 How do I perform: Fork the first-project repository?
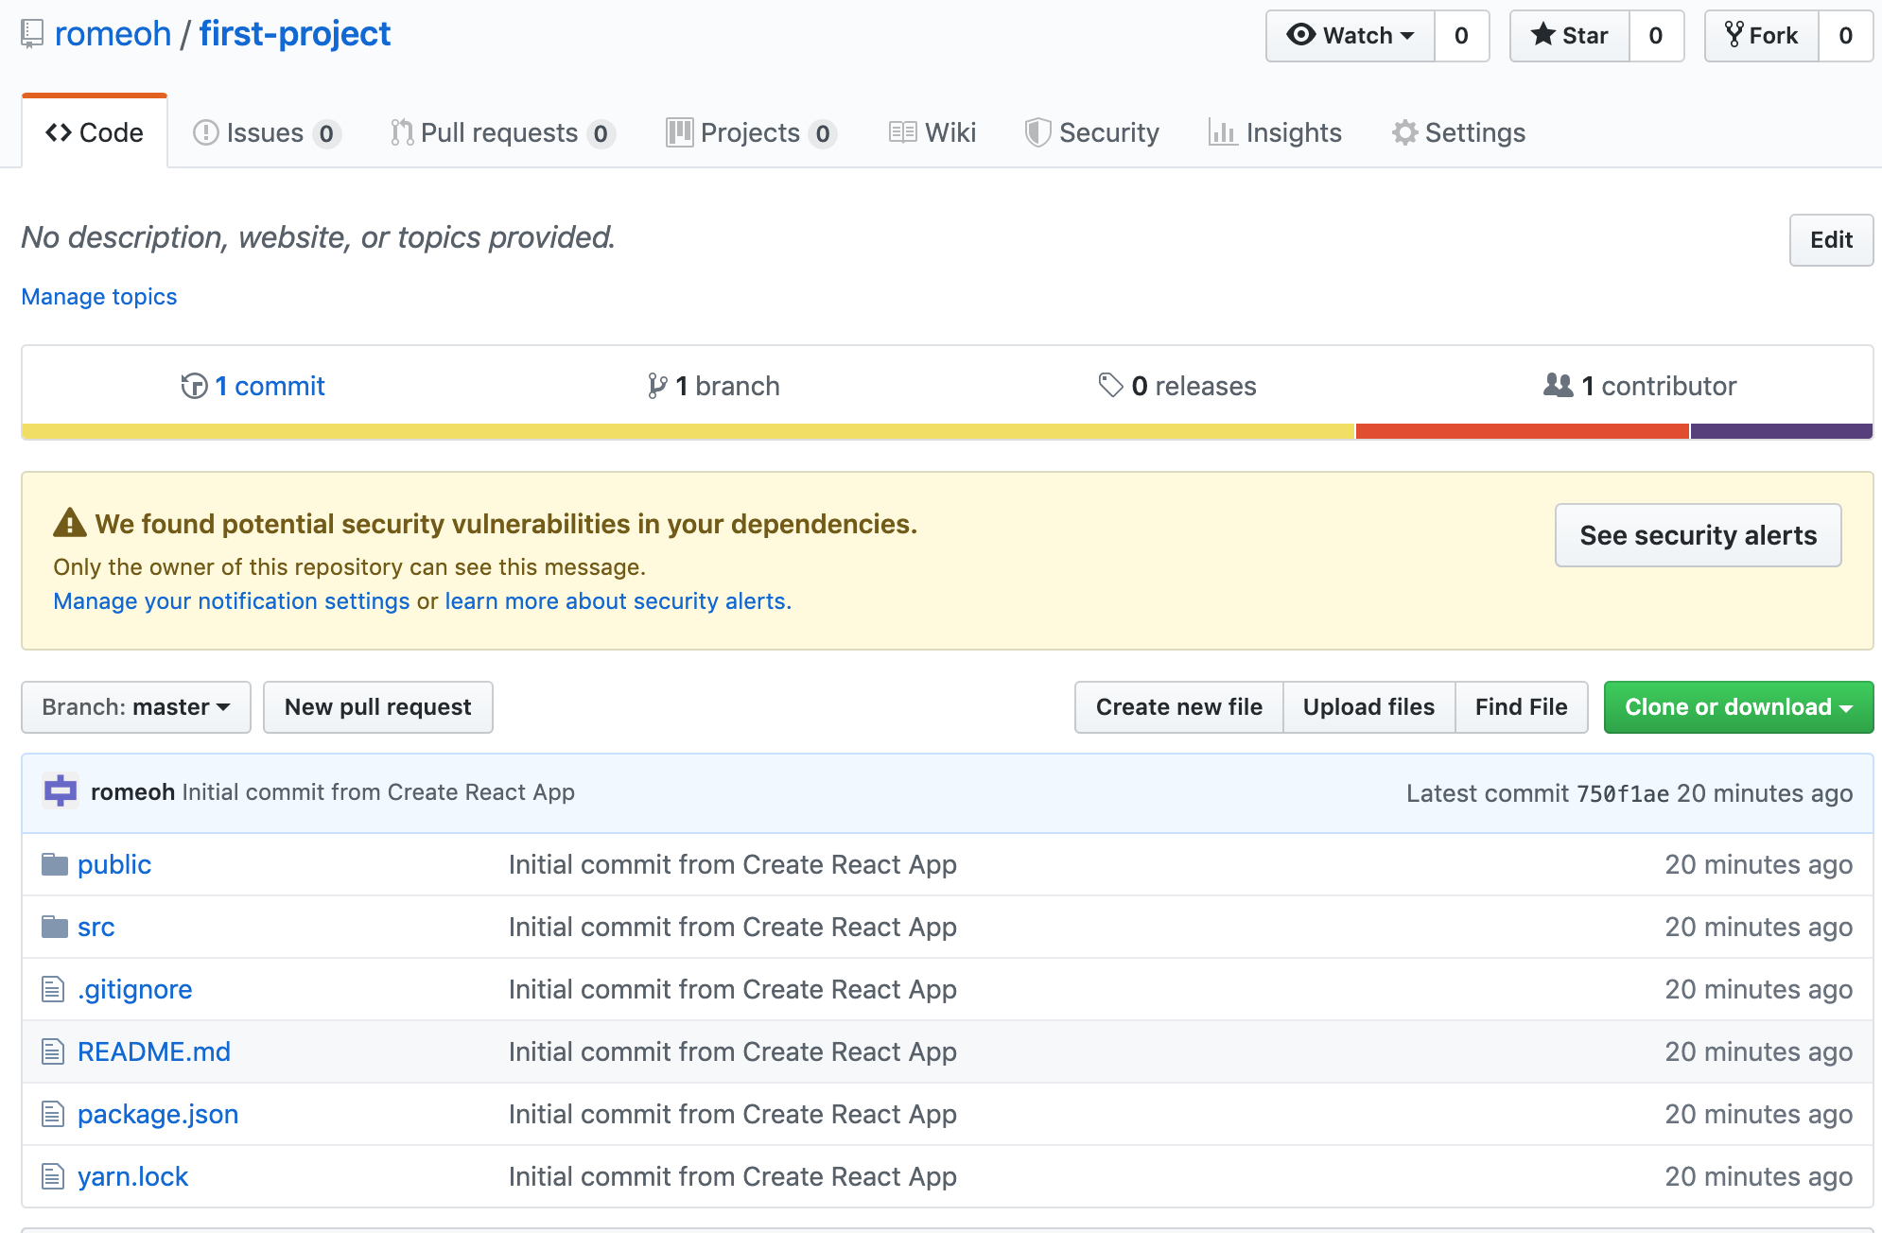coord(1761,36)
